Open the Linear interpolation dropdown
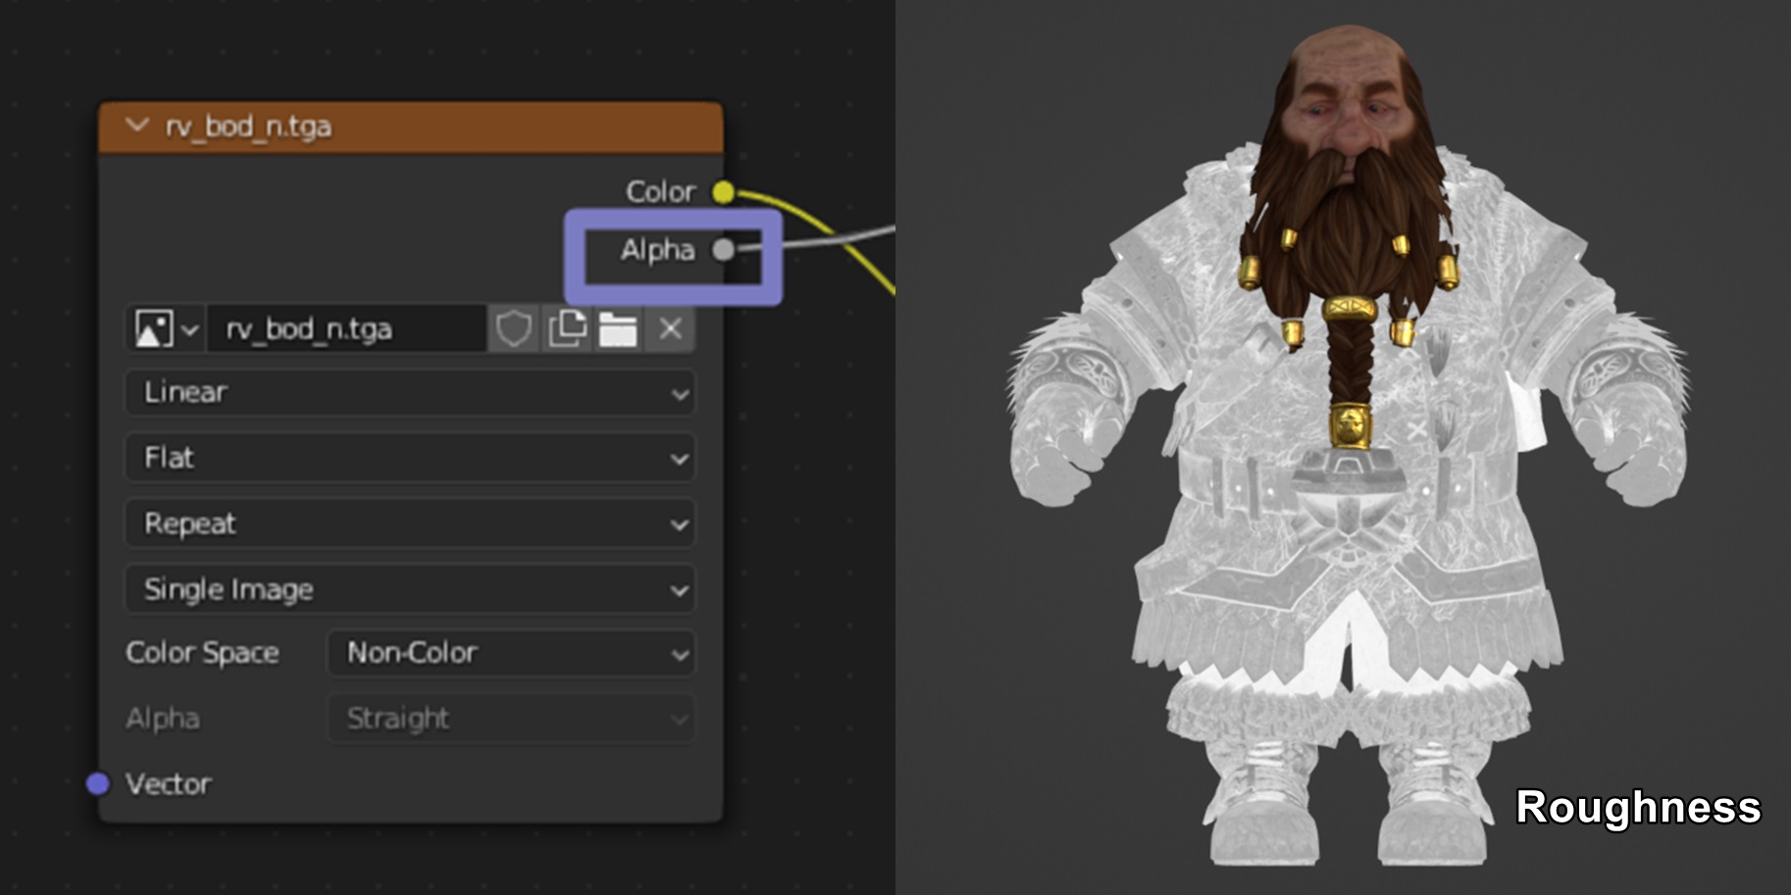This screenshot has height=895, width=1791. 410,393
